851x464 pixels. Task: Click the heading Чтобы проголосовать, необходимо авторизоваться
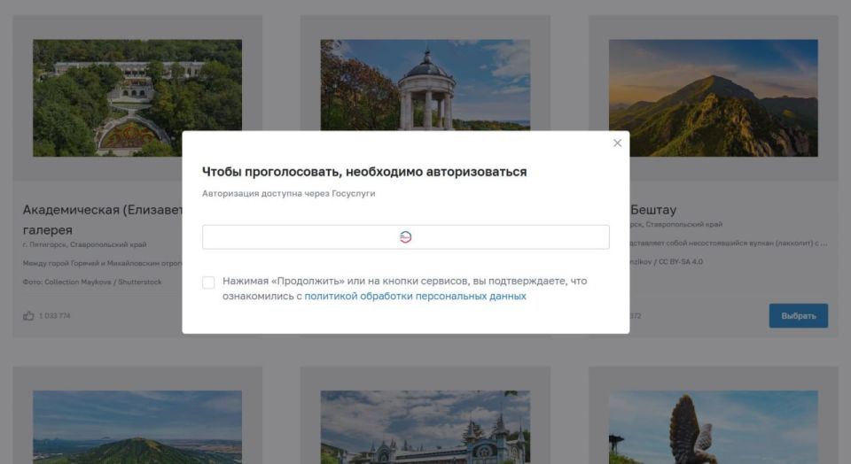coord(364,172)
